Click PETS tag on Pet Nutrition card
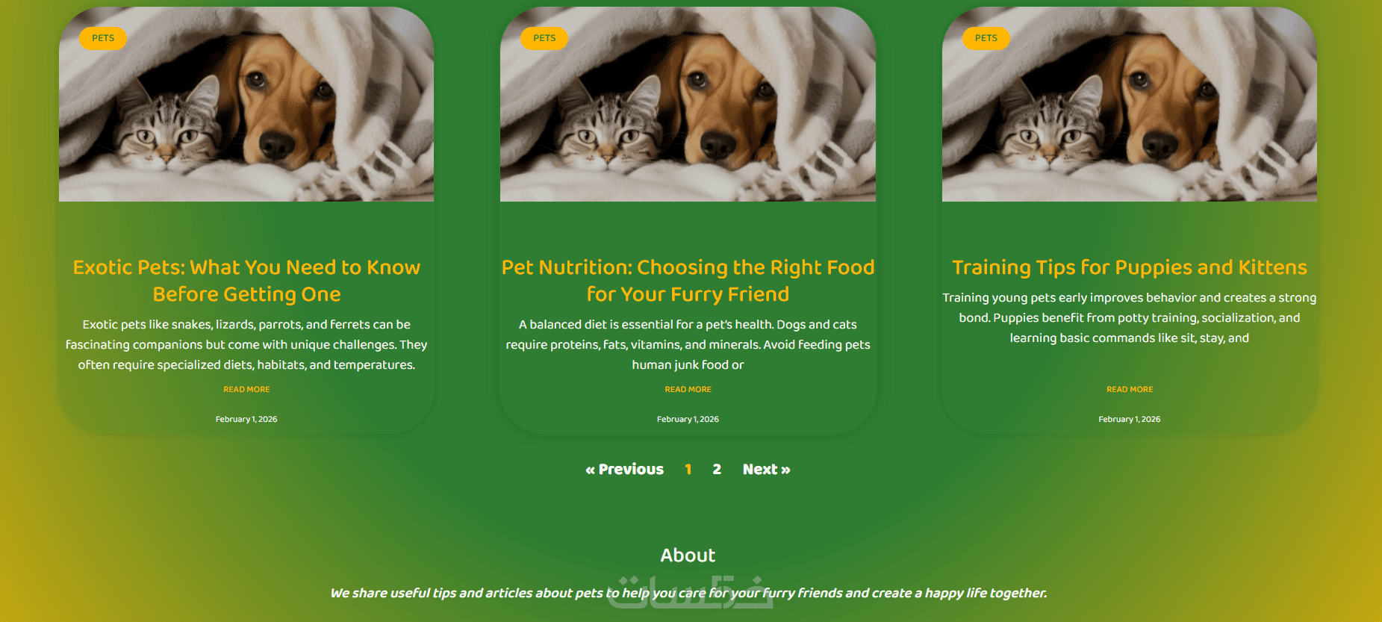This screenshot has height=622, width=1382. pos(544,38)
